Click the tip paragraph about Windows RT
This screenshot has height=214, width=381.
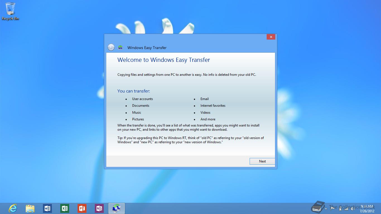[x=191, y=140]
